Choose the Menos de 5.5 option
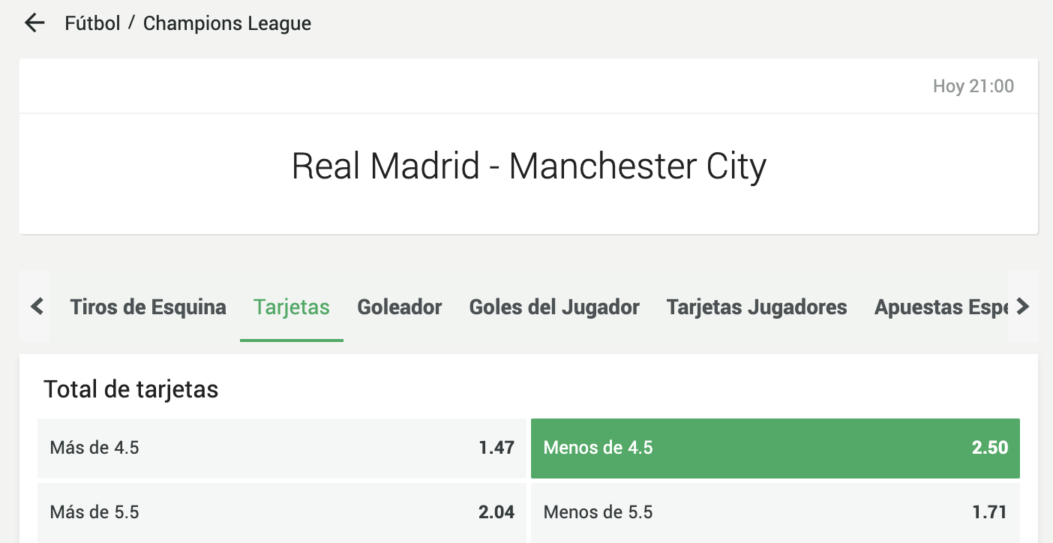1053x543 pixels. coord(775,512)
